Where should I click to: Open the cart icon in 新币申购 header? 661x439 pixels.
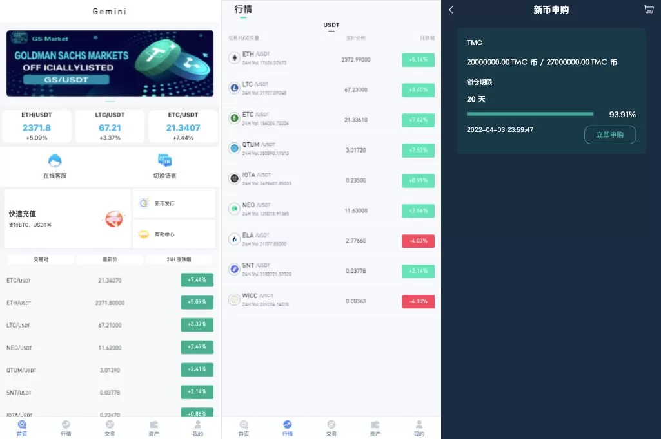(649, 10)
